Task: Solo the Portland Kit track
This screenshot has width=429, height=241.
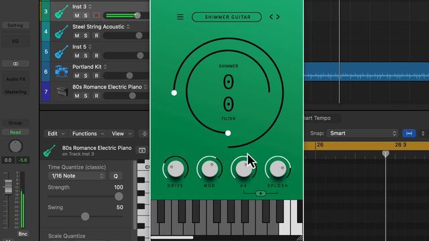Action: coord(86,76)
